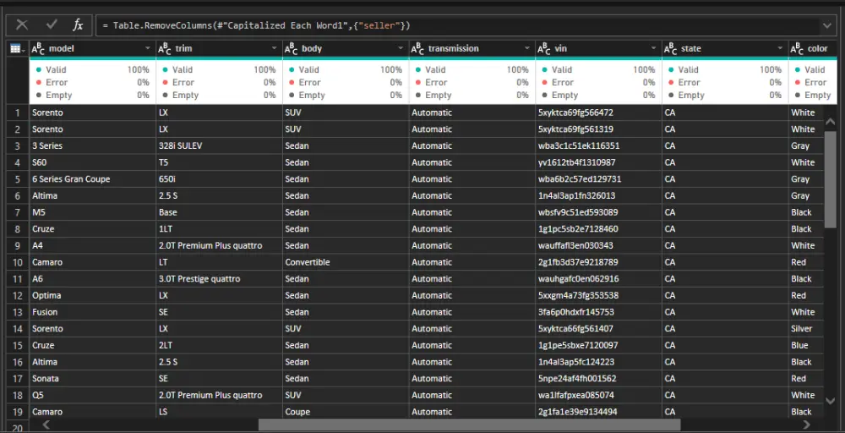The width and height of the screenshot is (845, 433).
Task: Select the vin column header
Action: (599, 48)
